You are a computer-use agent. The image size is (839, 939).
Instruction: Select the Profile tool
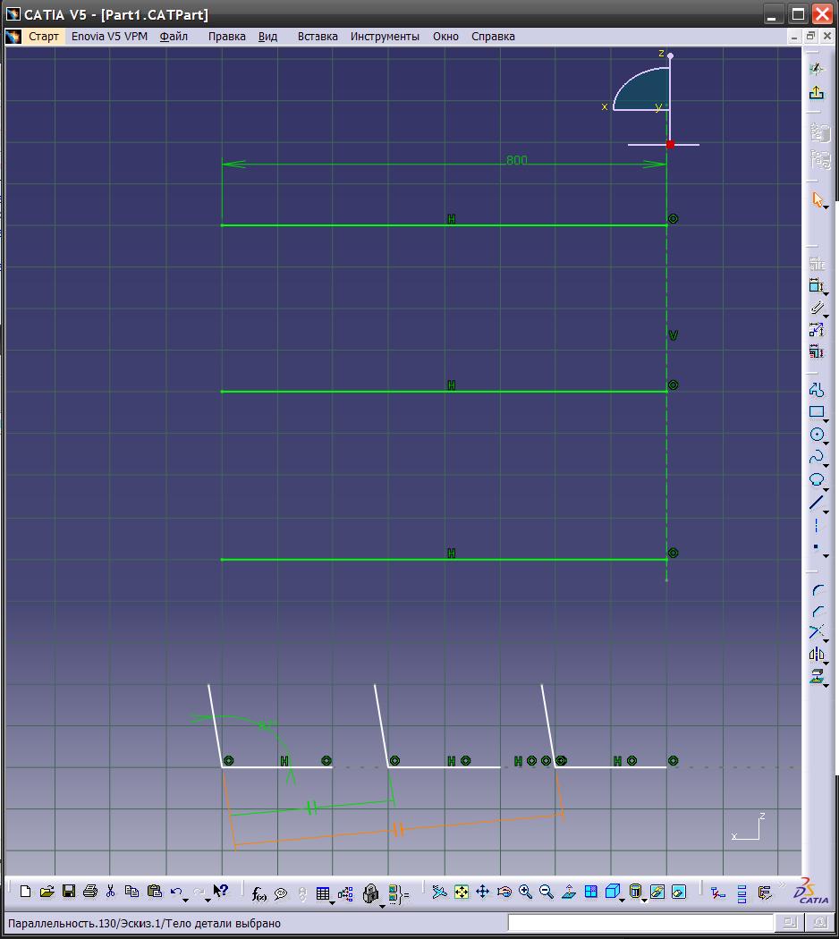click(817, 389)
